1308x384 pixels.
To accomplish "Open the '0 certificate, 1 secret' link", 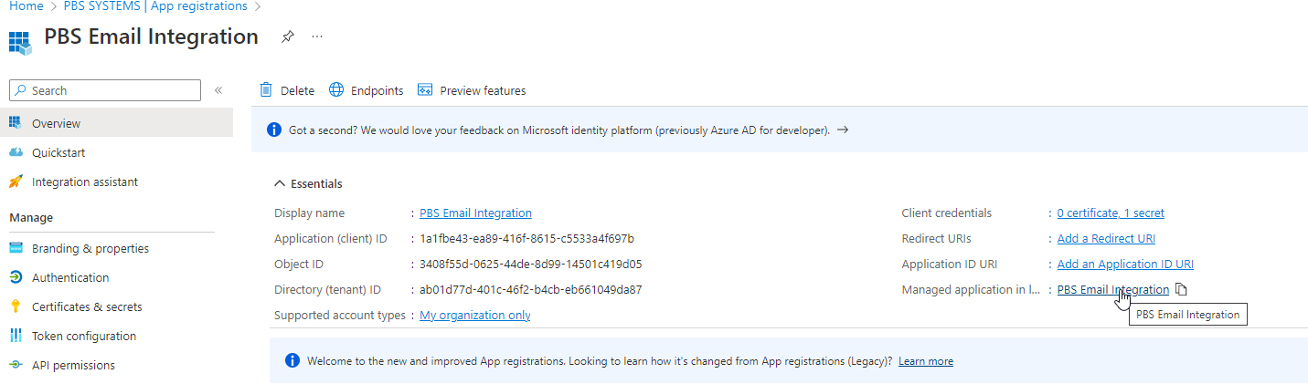I will 1111,213.
